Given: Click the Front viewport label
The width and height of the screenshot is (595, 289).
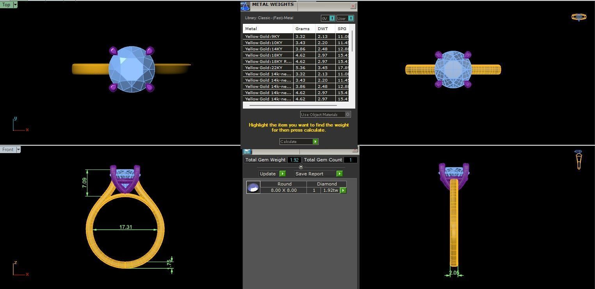Looking at the screenshot, I should tap(8, 150).
